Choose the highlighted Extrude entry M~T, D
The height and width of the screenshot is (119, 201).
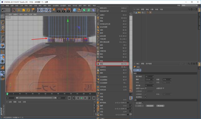coord(112,64)
